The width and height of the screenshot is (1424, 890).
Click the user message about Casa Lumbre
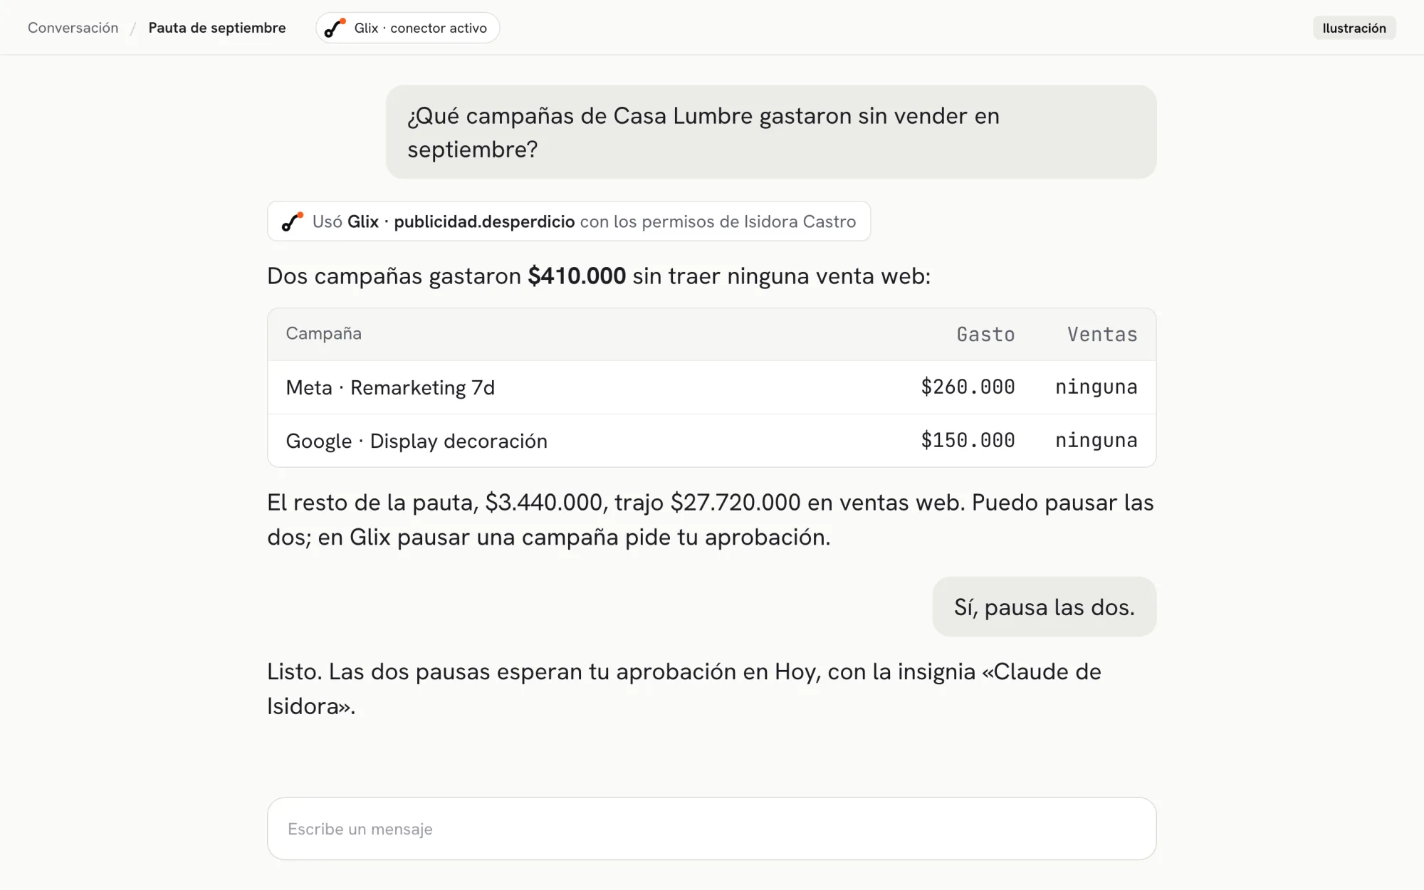pyautogui.click(x=771, y=132)
